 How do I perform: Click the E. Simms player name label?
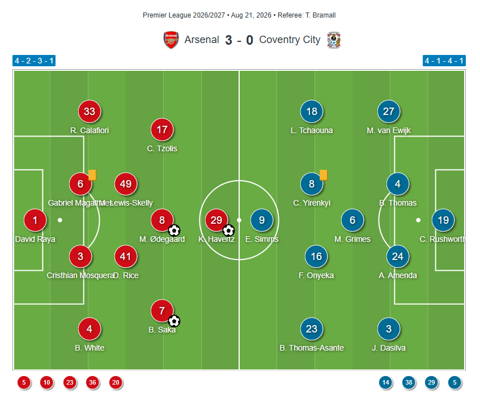coord(262,239)
